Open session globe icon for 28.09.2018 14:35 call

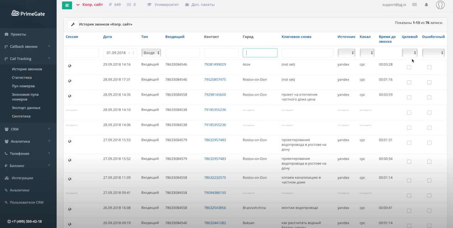[x=70, y=96]
